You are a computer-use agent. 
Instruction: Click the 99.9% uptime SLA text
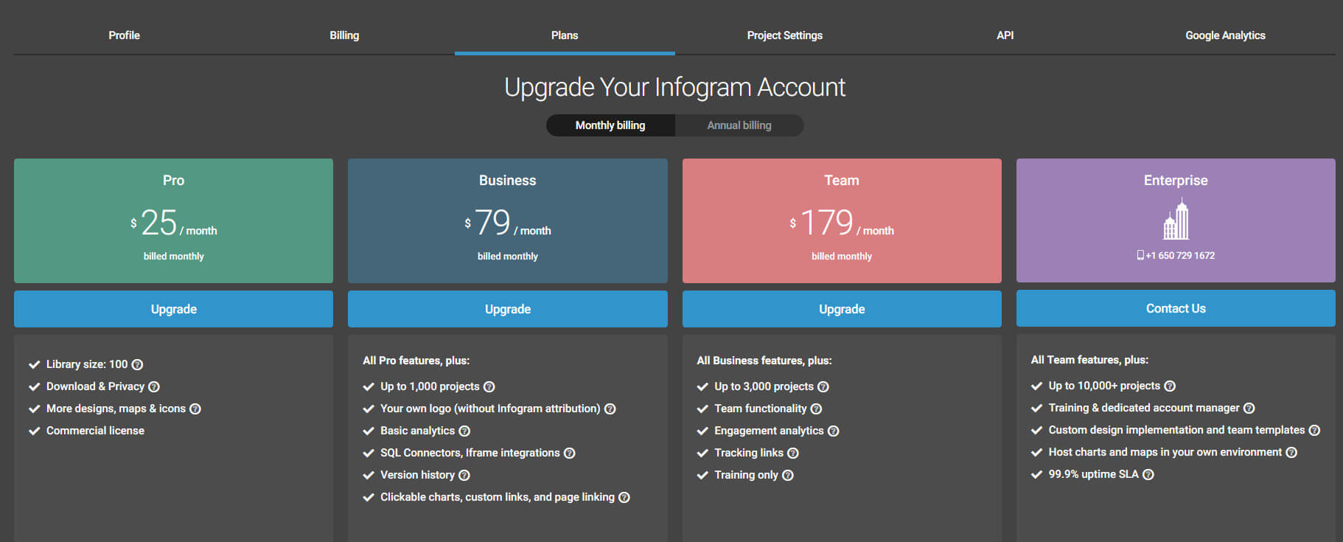pyautogui.click(x=1094, y=474)
